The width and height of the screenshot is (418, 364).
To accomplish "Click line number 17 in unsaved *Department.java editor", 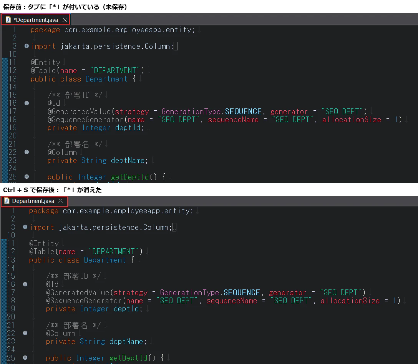I will pyautogui.click(x=13, y=111).
